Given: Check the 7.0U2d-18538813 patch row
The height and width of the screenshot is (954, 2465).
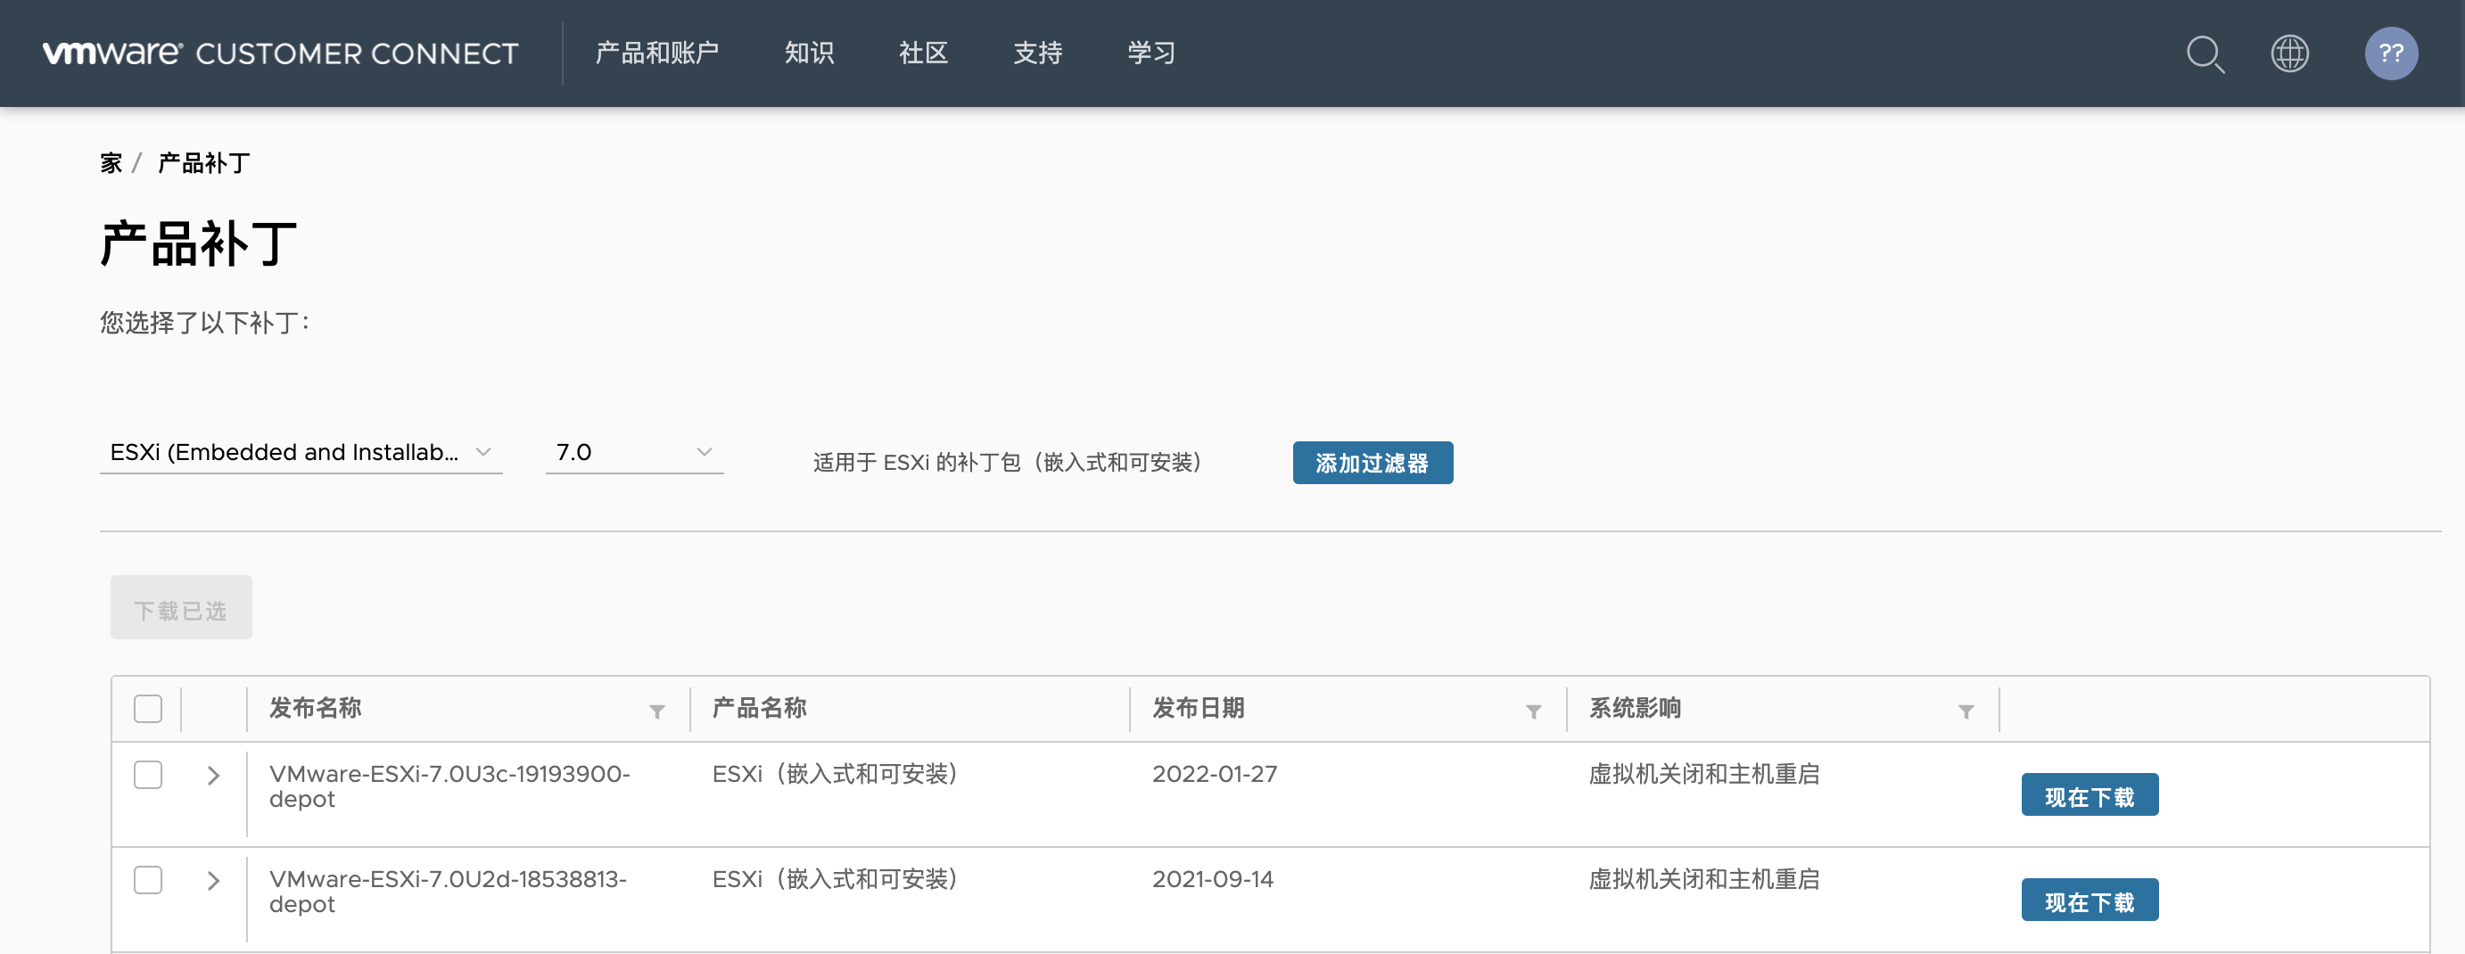Looking at the screenshot, I should (148, 879).
